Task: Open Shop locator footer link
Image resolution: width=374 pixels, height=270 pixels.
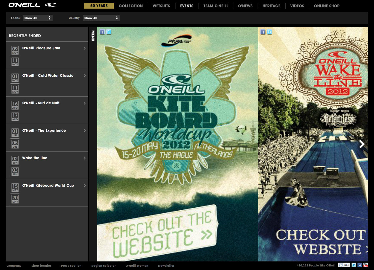Action: coord(41,266)
